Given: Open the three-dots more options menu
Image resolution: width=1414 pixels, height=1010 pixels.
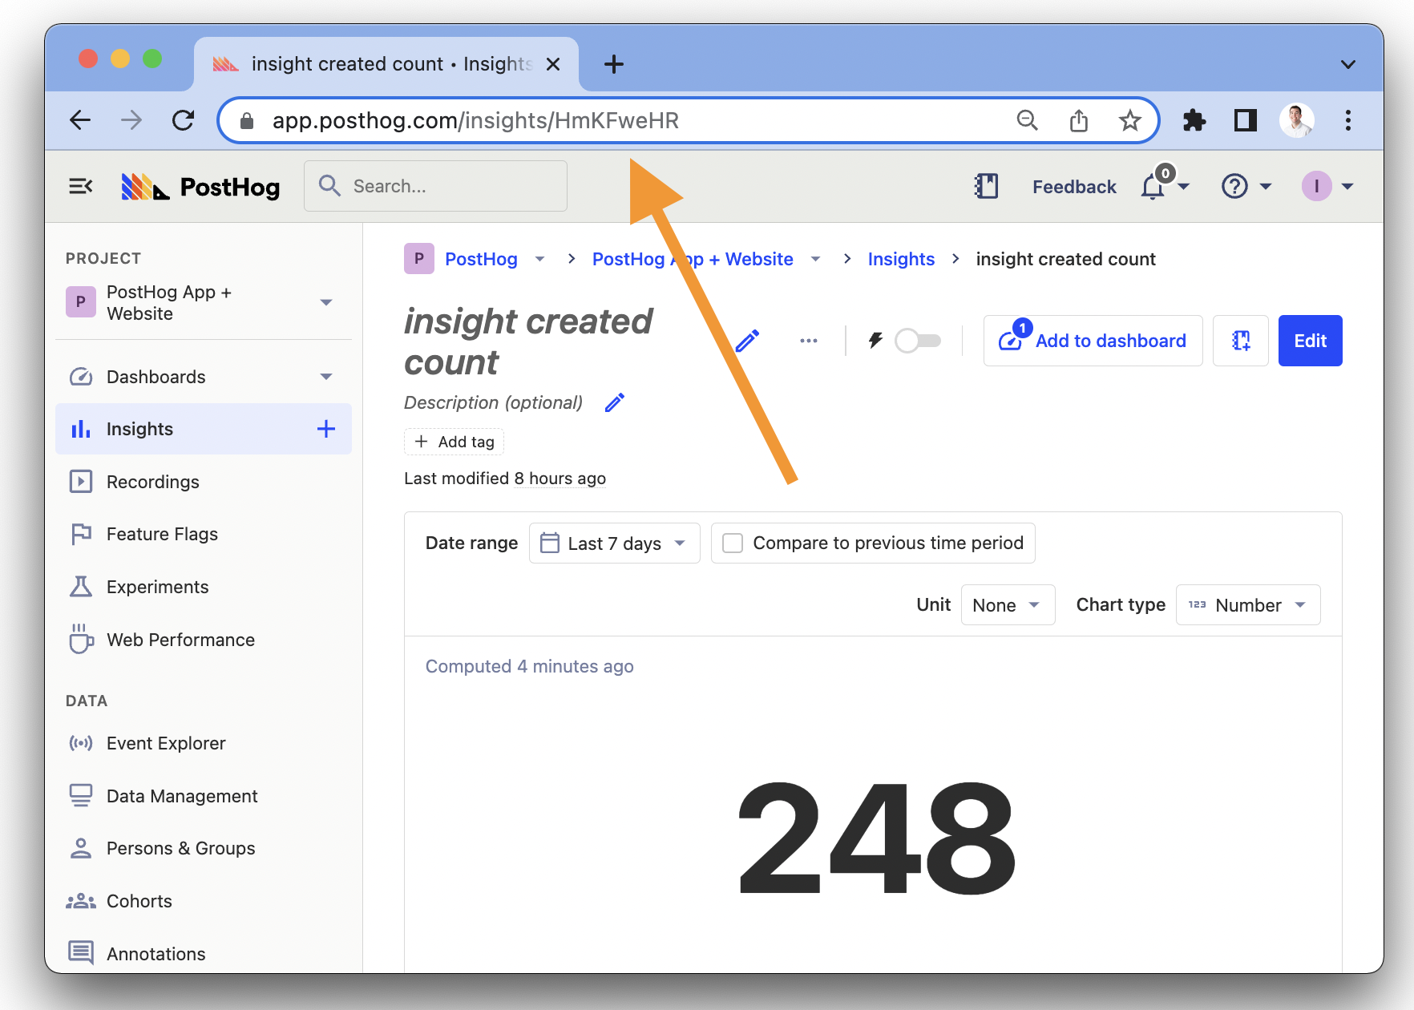Looking at the screenshot, I should coord(808,341).
